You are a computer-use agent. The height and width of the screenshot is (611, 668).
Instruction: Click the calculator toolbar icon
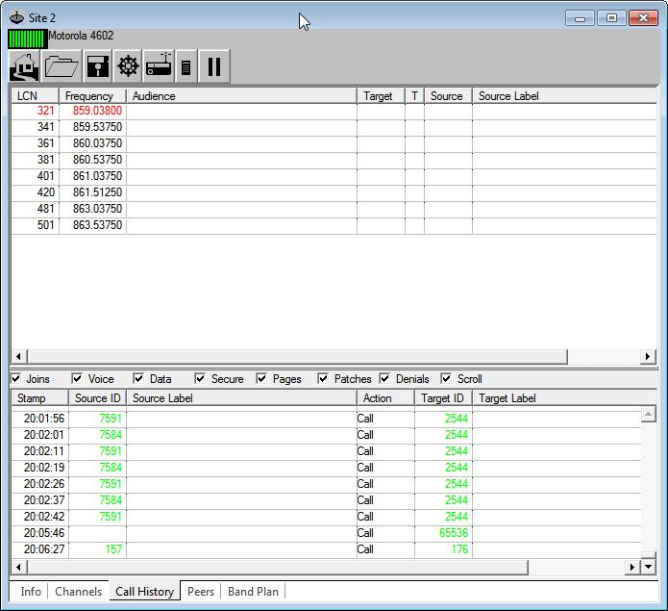(x=186, y=66)
